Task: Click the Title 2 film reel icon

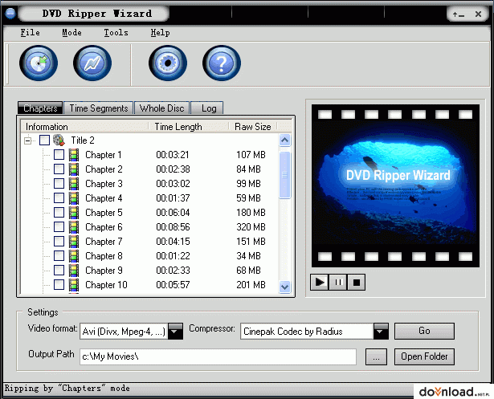Action: (59, 140)
